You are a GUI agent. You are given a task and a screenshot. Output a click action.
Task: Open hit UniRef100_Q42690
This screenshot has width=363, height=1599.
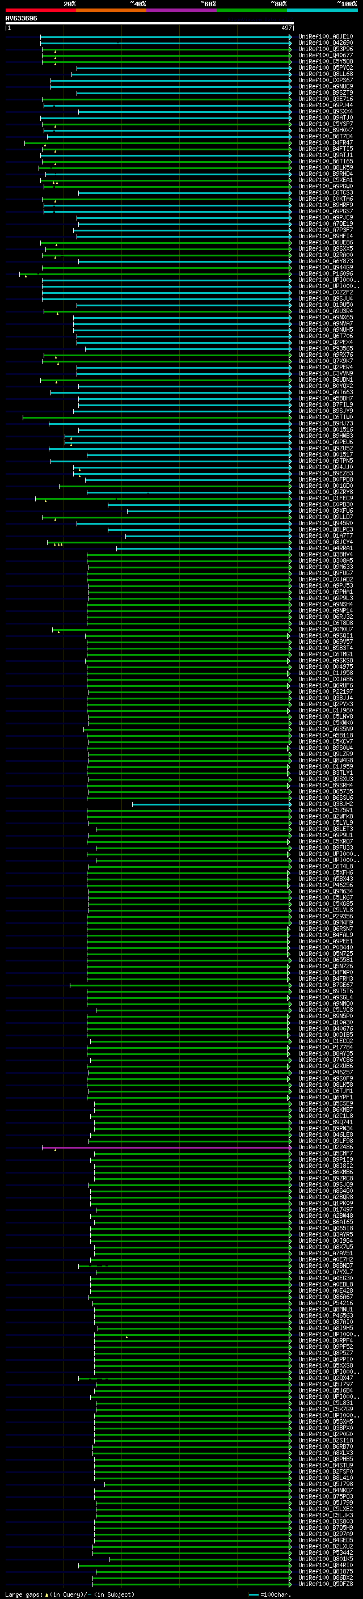[x=326, y=43]
